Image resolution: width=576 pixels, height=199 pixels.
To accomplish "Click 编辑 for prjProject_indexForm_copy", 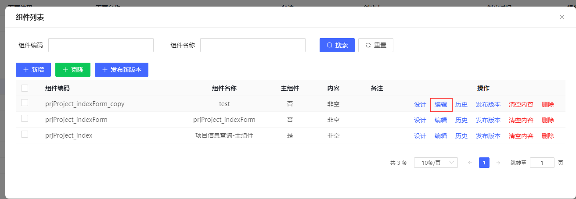I will (x=441, y=104).
